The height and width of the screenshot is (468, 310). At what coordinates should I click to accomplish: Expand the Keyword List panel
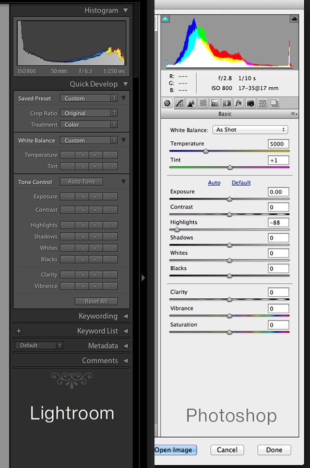click(x=126, y=331)
